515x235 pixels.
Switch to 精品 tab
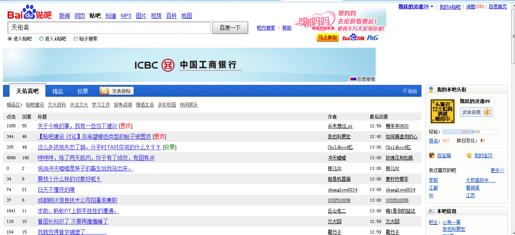(58, 91)
